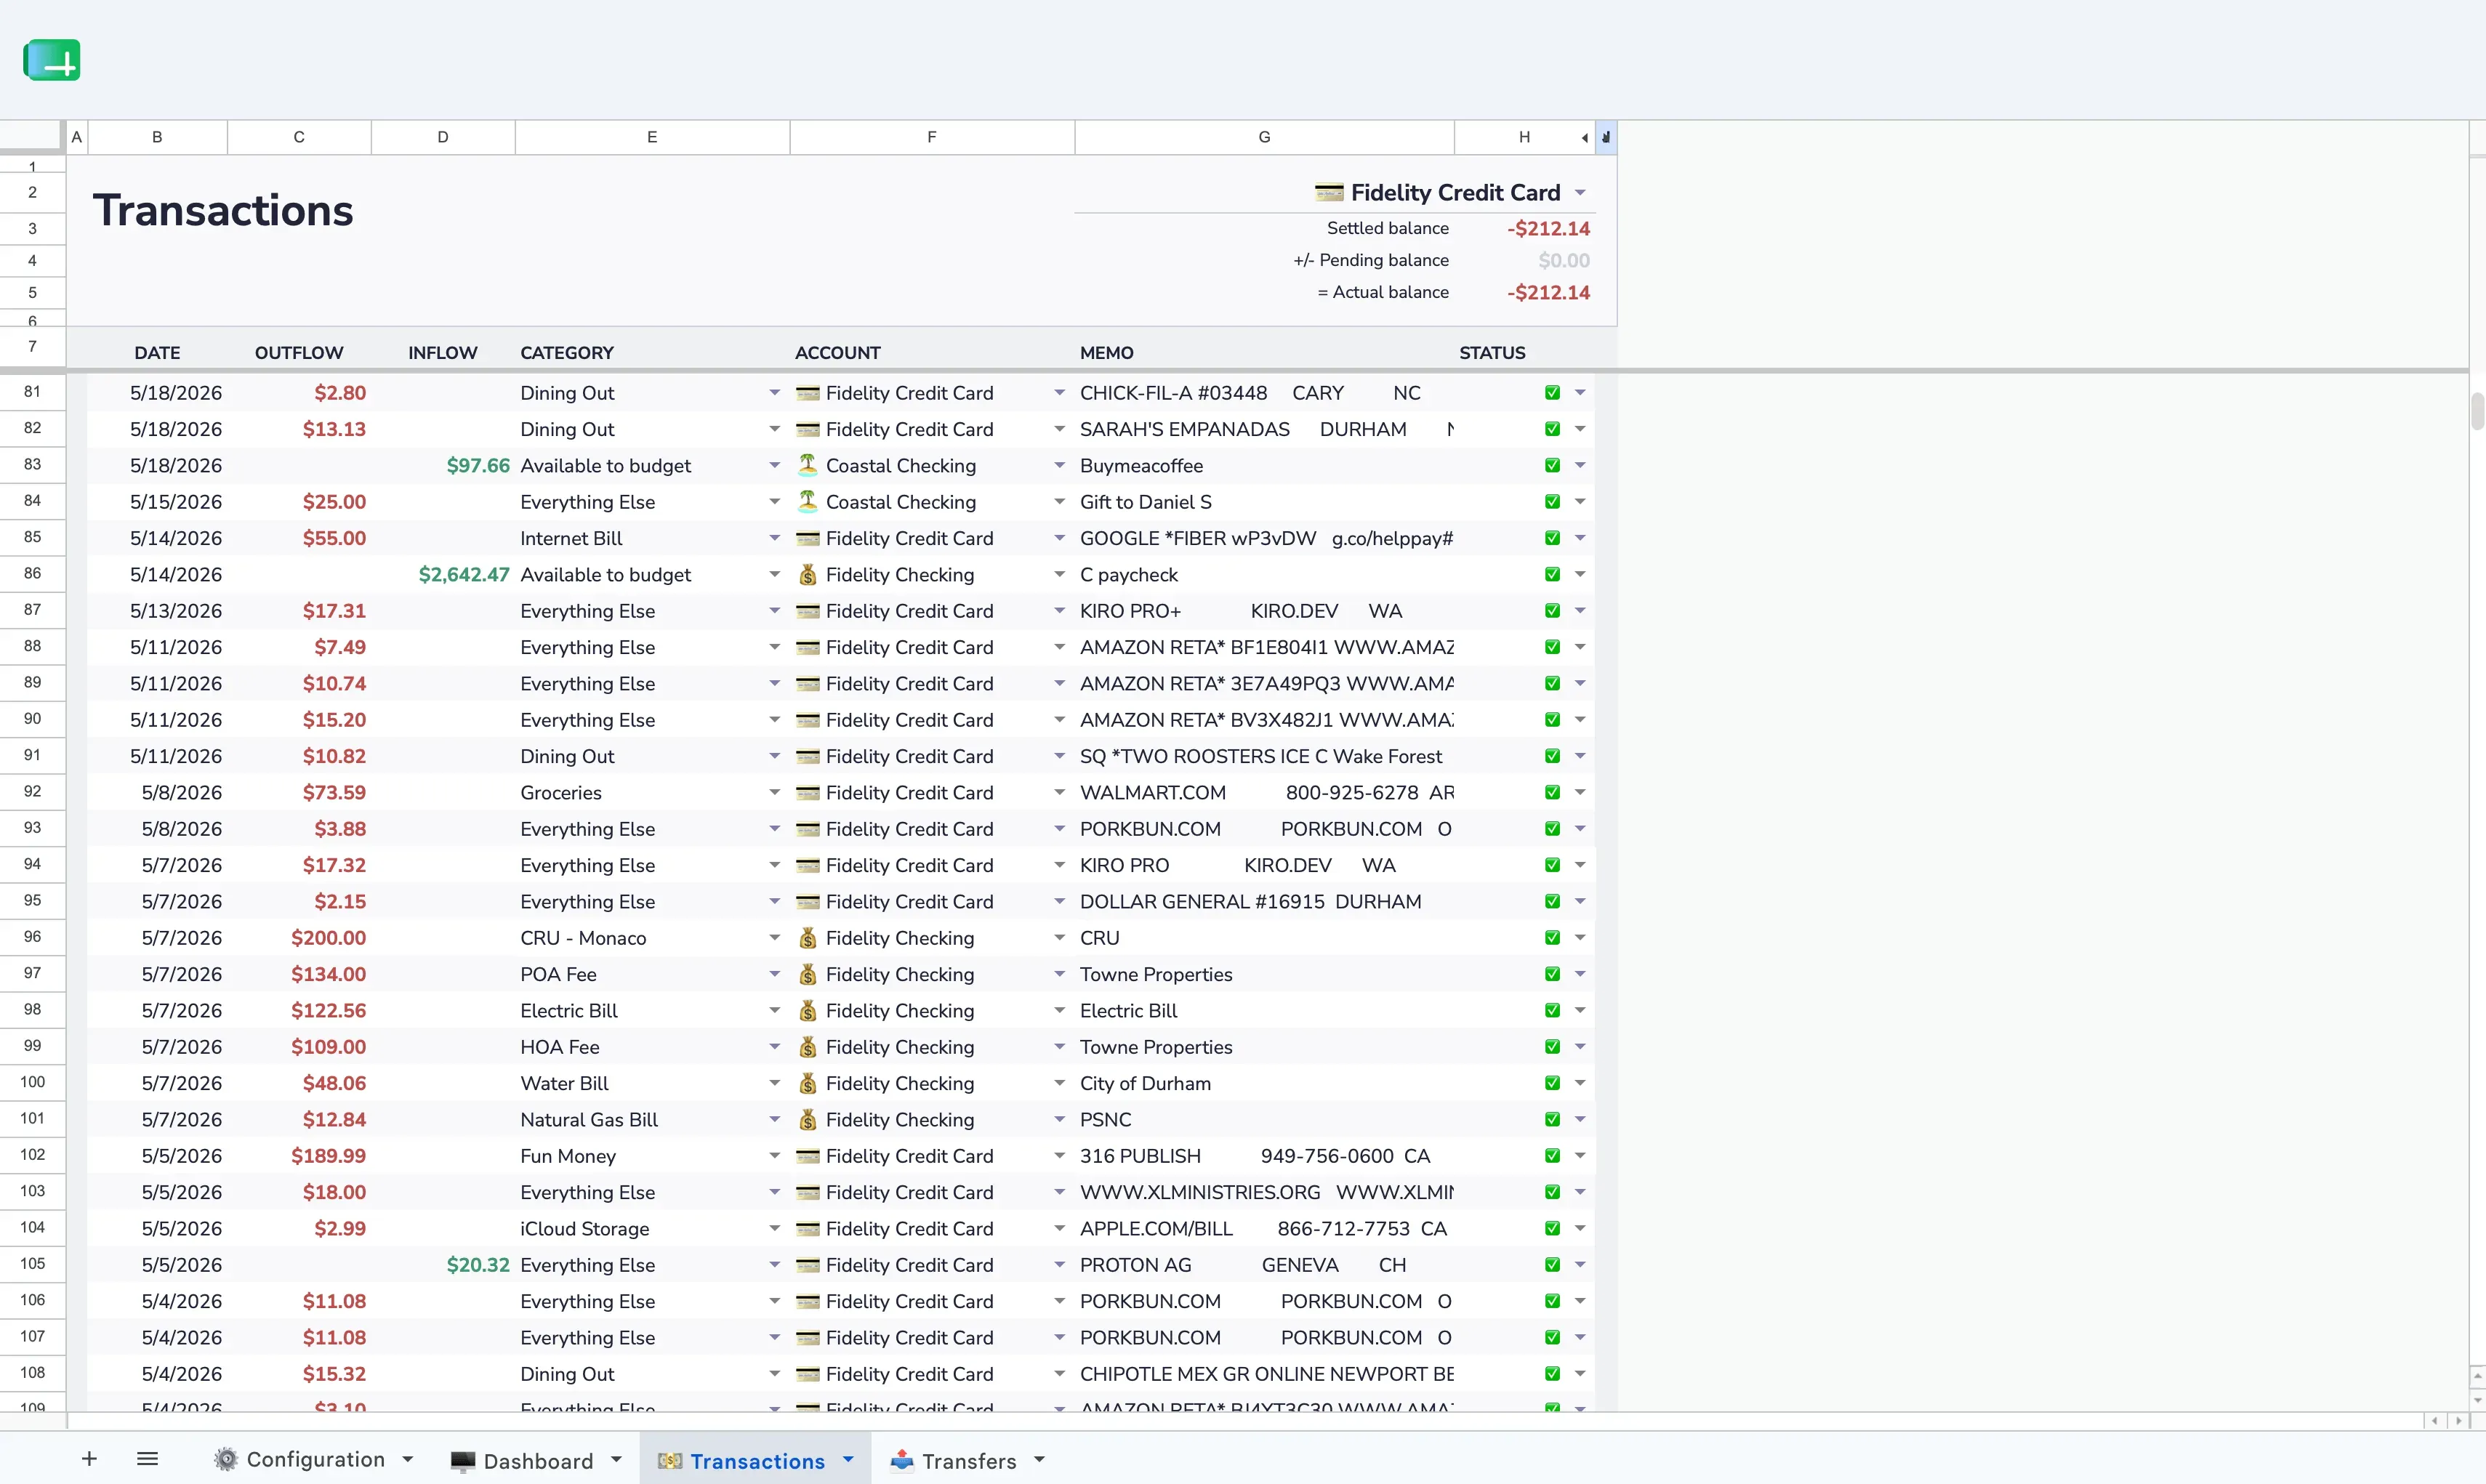Viewport: 2486px width, 1484px height.
Task: Click the horizontal scroll right arrow
Action: click(2459, 1421)
